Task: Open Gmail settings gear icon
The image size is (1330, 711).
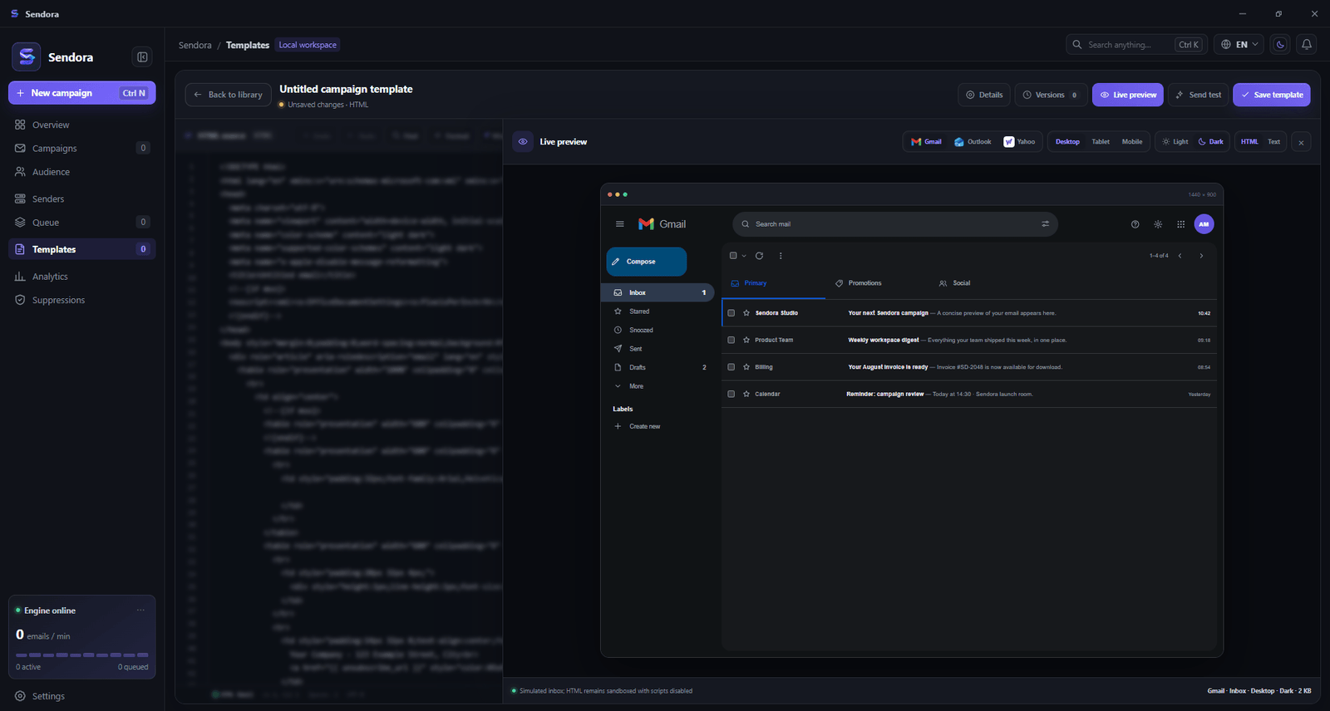Action: point(1158,224)
